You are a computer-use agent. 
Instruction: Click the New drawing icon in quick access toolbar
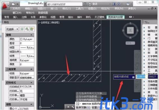point(13,4)
